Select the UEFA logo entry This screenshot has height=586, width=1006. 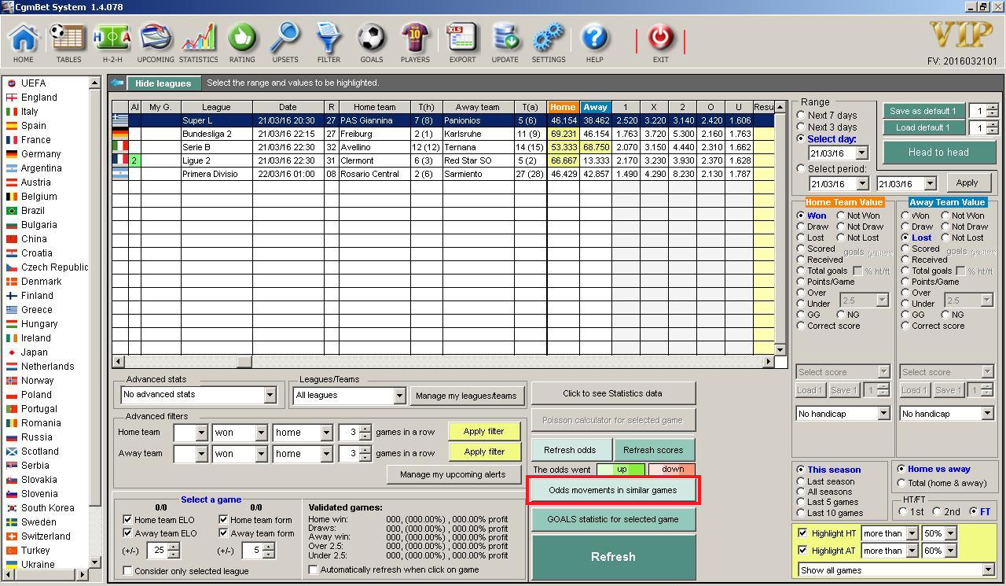12,83
